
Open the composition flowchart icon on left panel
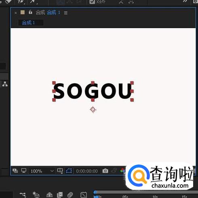click(x=5, y=84)
